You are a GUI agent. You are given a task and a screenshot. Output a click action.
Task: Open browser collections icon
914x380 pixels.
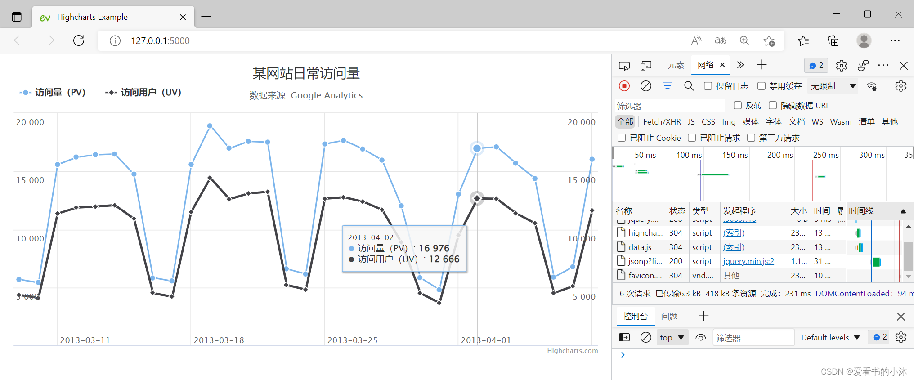pos(833,41)
